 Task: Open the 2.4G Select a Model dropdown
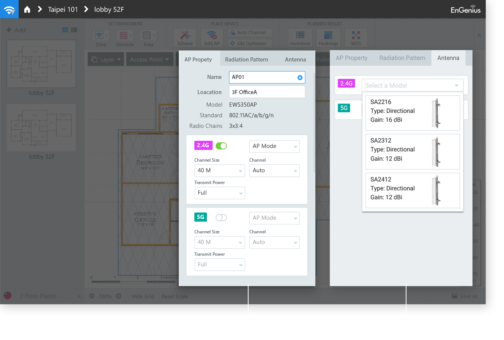click(413, 85)
